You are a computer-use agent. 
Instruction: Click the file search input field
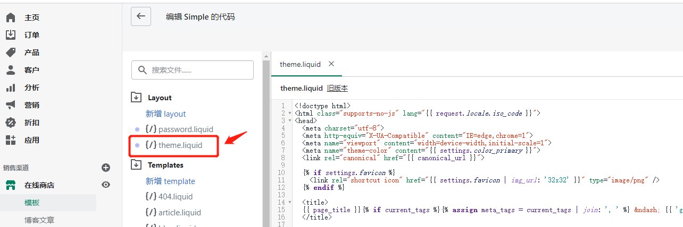[x=193, y=70]
